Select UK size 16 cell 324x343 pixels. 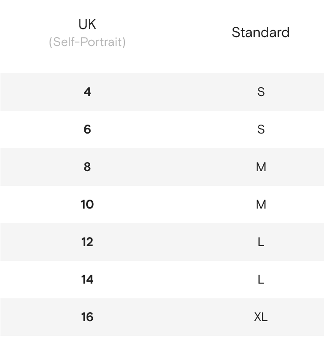tap(87, 317)
